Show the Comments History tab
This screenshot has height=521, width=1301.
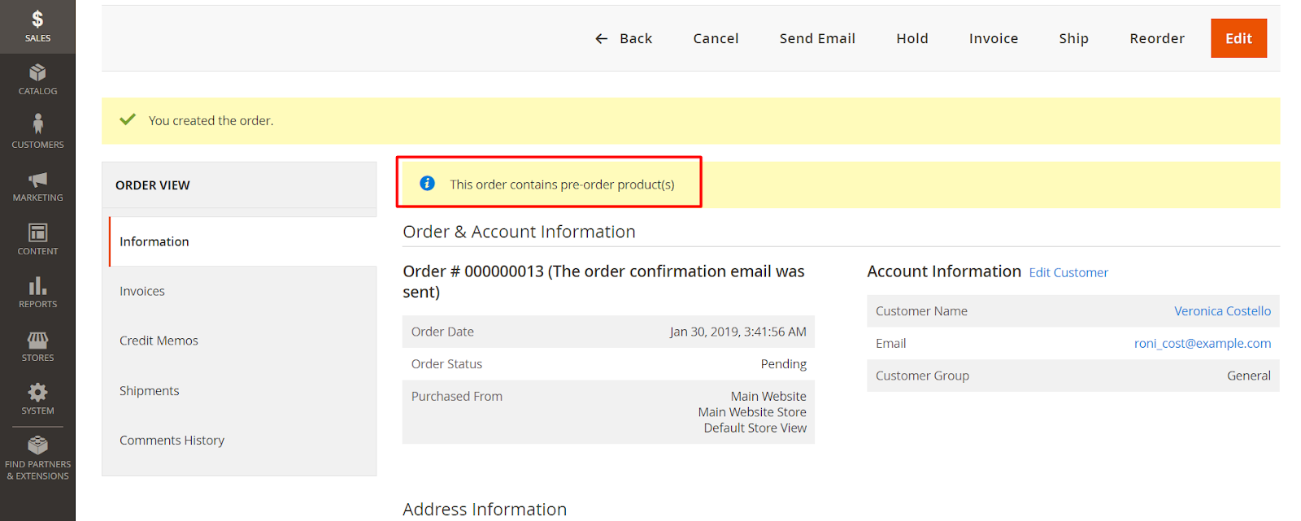click(172, 441)
